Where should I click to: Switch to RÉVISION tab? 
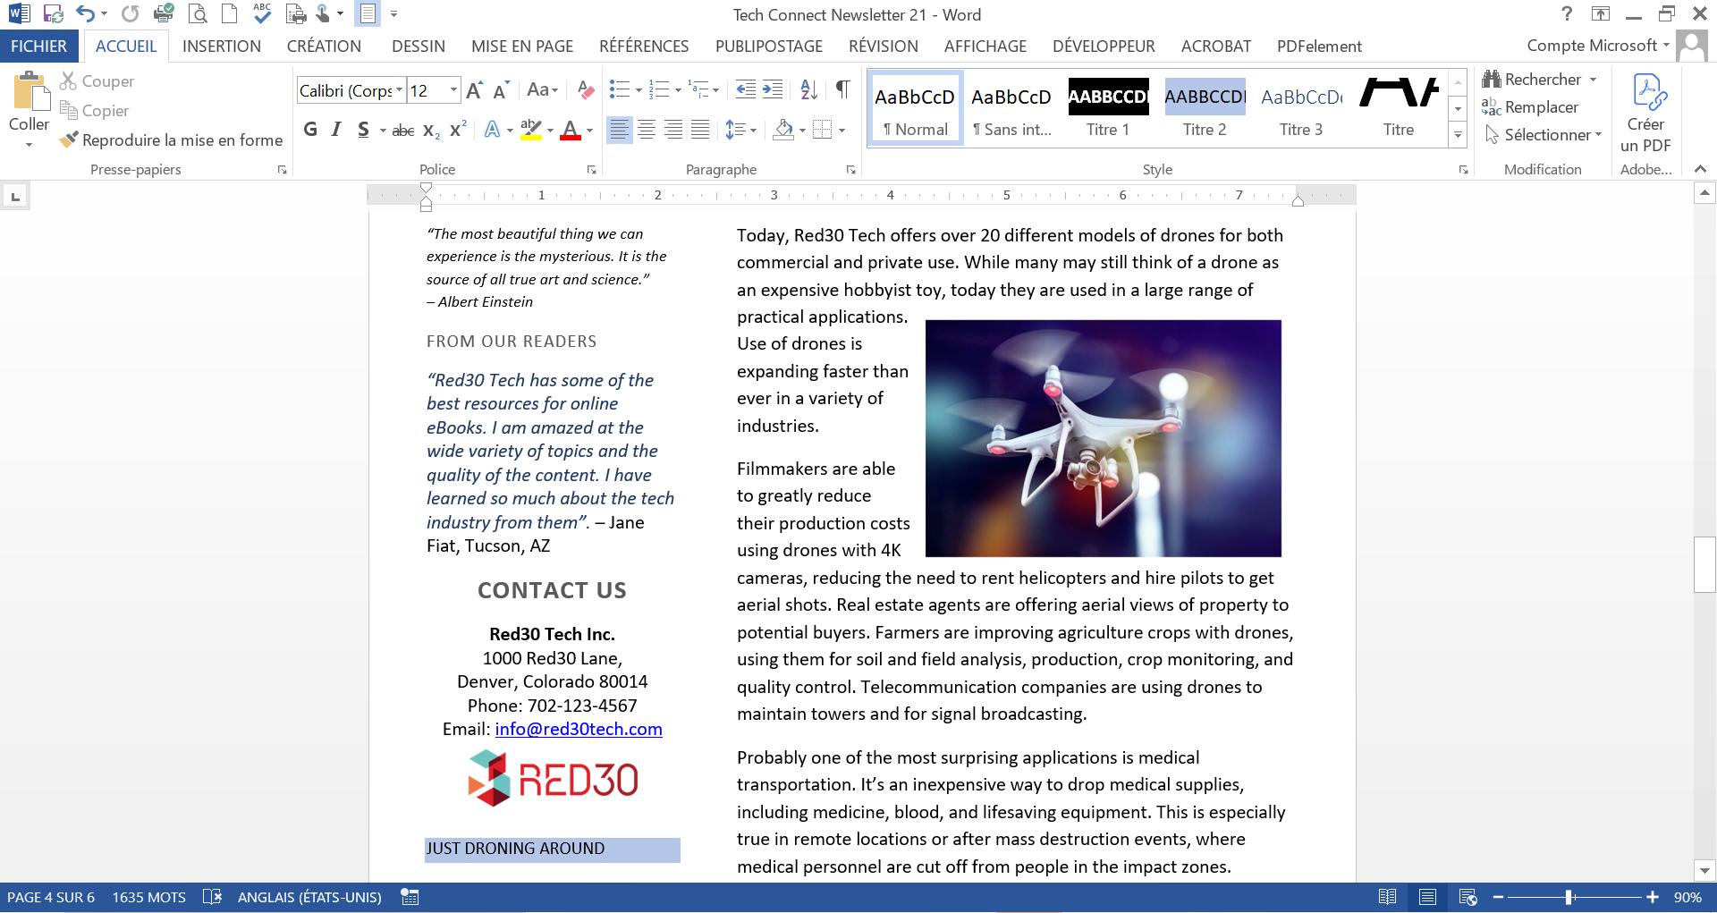883,46
